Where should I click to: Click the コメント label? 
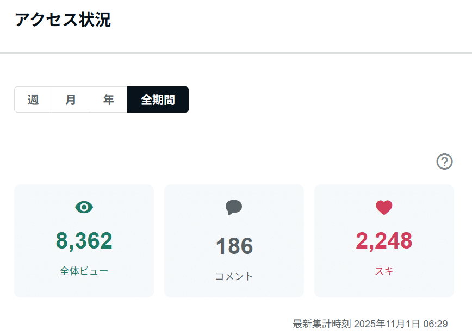[234, 276]
